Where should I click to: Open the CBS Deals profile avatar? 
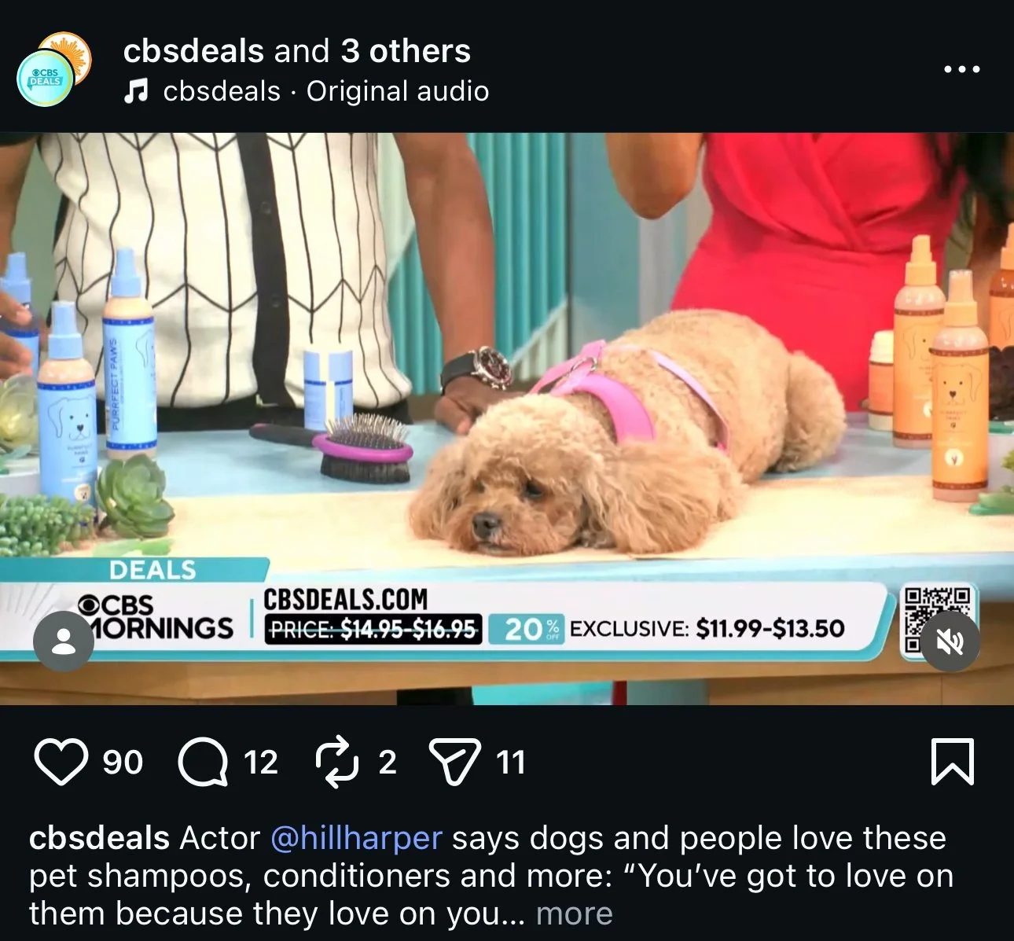pos(53,70)
